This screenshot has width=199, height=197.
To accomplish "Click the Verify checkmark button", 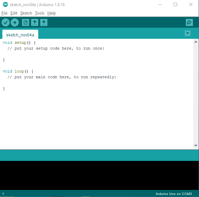I will (5, 23).
